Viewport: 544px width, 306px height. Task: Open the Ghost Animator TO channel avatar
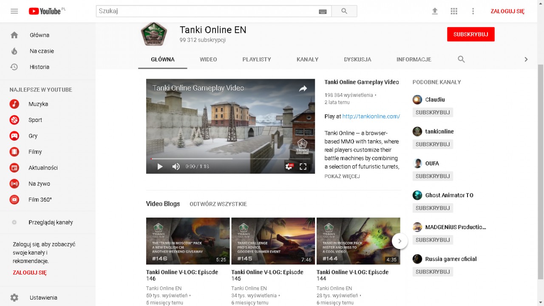pyautogui.click(x=417, y=195)
